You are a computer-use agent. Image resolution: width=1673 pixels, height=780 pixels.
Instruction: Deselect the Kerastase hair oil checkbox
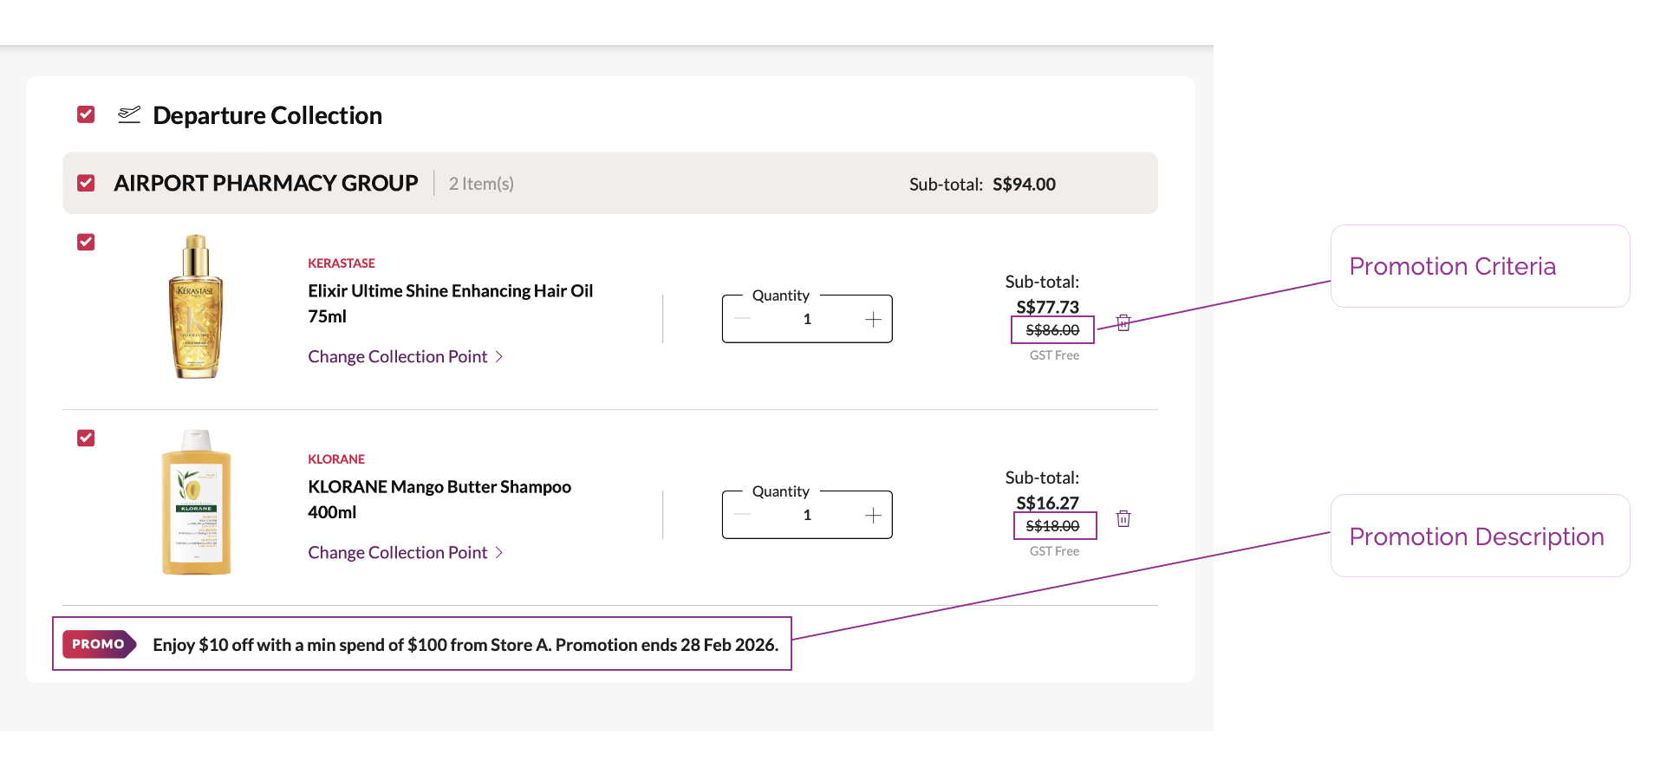[86, 242]
